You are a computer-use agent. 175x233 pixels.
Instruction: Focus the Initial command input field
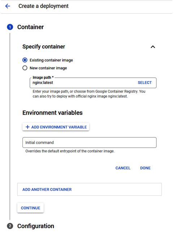pyautogui.click(x=89, y=142)
